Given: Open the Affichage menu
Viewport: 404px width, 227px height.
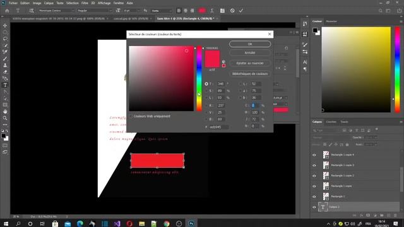Looking at the screenshot, I should coord(104,3).
